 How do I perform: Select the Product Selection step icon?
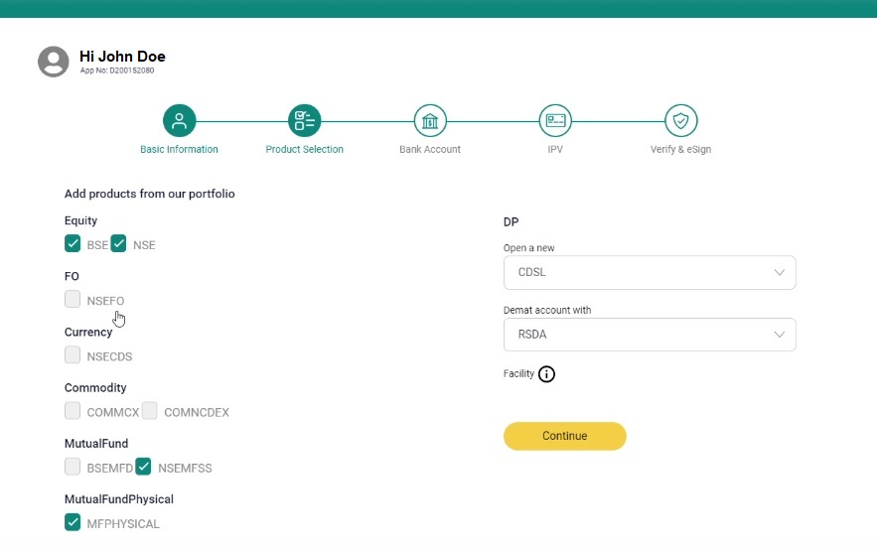304,121
